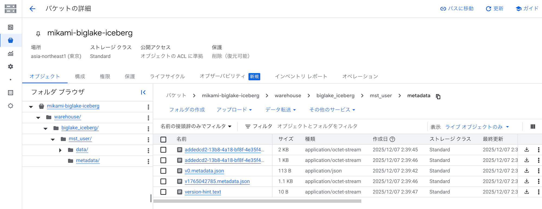This screenshot has width=542, height=209.
Task: Open more actions for v1765042785.metadata.json row
Action: click(x=538, y=181)
